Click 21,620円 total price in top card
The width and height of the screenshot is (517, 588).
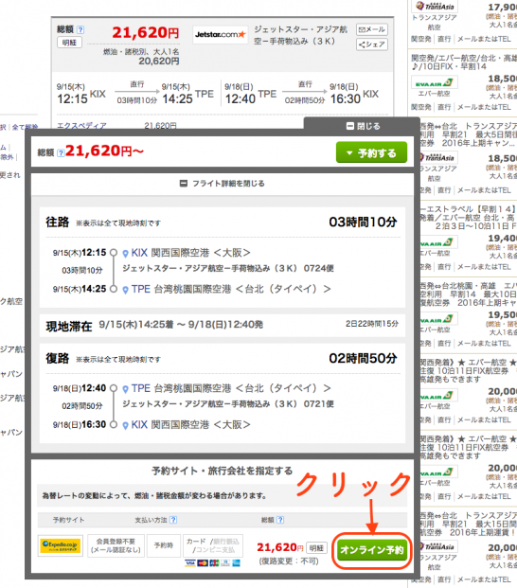[146, 32]
